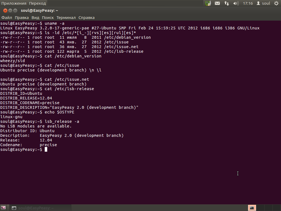The width and height of the screenshot is (281, 211).
Task: Click the text 'wheezy/sid'
Action: pos(13,61)
